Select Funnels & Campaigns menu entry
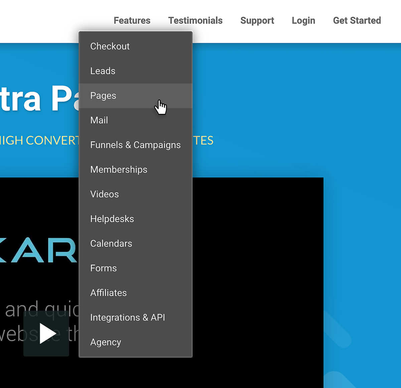Image resolution: width=401 pixels, height=388 pixels. pos(135,145)
